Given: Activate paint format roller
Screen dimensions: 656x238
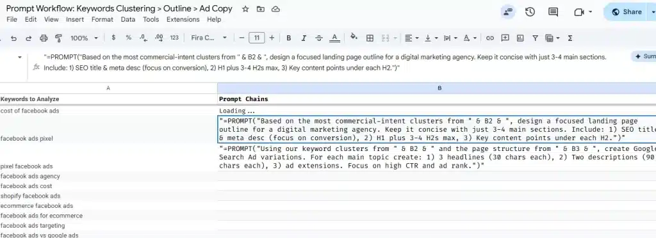Looking at the screenshot, I should pyautogui.click(x=58, y=38).
